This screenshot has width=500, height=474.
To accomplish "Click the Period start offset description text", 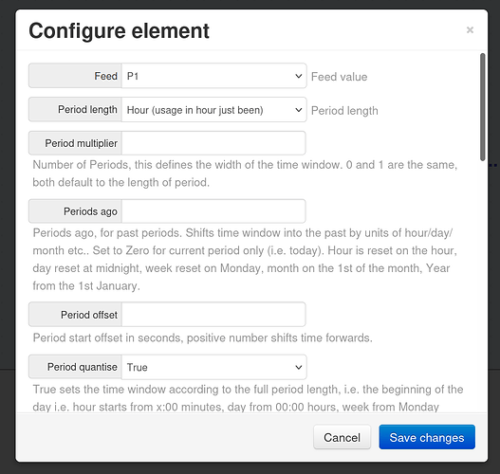I will pyautogui.click(x=202, y=337).
